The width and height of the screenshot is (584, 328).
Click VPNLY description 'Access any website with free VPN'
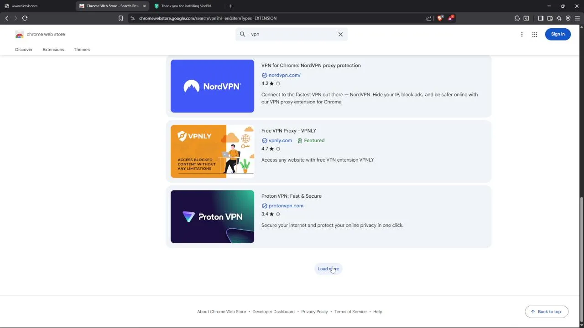pyautogui.click(x=318, y=160)
